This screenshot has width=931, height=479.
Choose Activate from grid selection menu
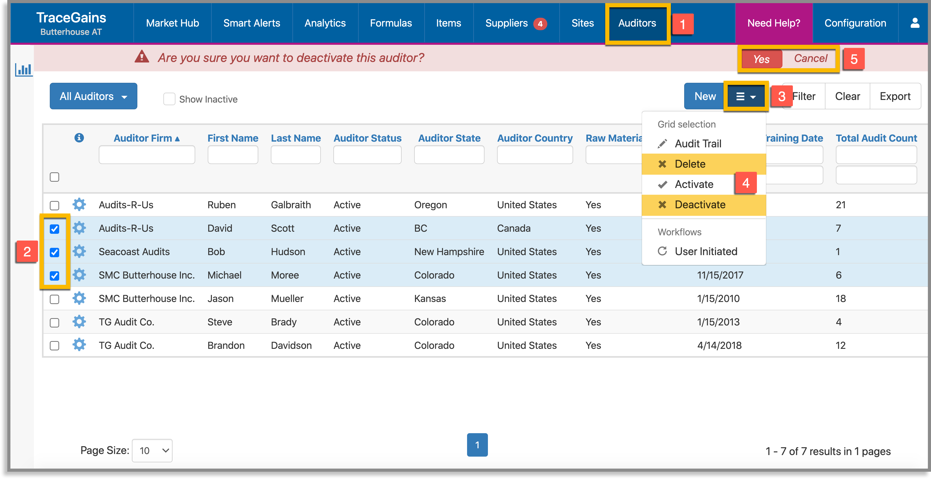click(x=703, y=184)
